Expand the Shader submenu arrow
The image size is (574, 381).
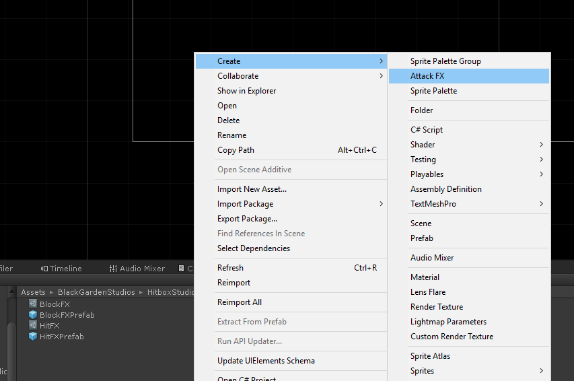(542, 145)
